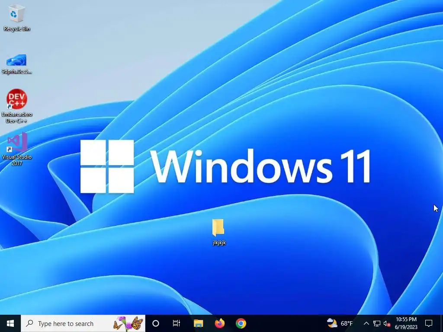Click the "Visual Studio 2017" name label
This screenshot has height=332, width=443.
(x=17, y=160)
